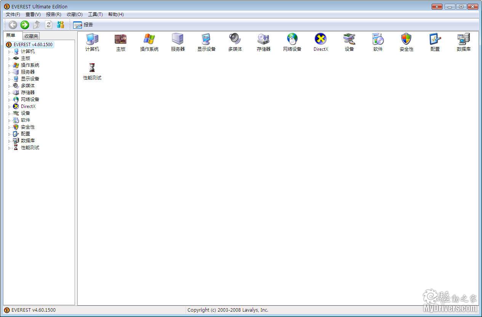Viewport: 482px width, 317px height.
Task: Open the DirectX icon in main panel
Action: 321,42
